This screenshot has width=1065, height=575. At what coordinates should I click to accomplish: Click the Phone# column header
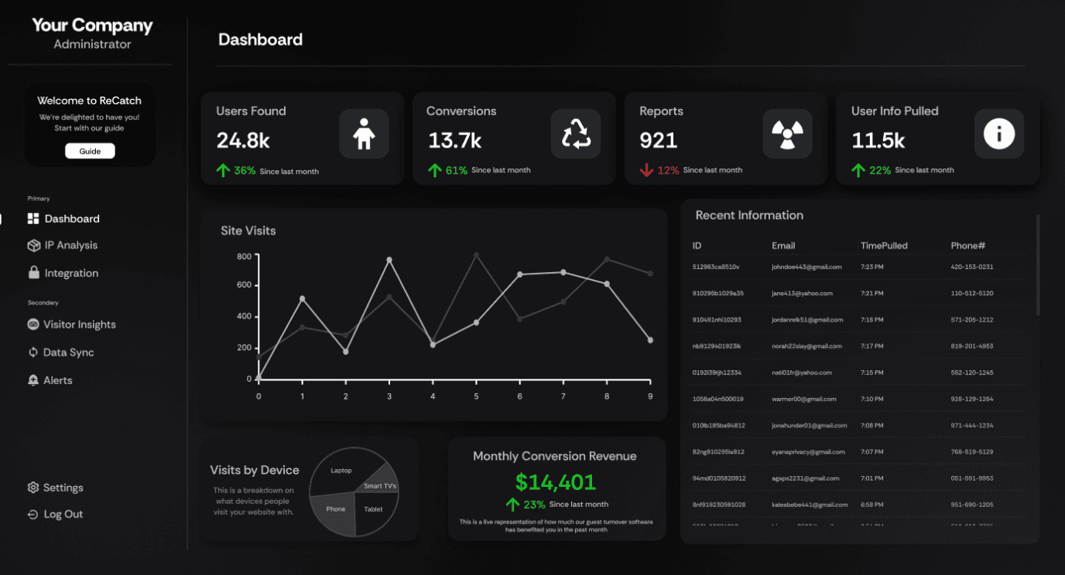point(967,246)
